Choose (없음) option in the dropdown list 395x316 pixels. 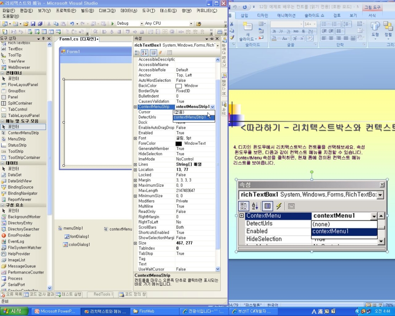click(x=194, y=112)
